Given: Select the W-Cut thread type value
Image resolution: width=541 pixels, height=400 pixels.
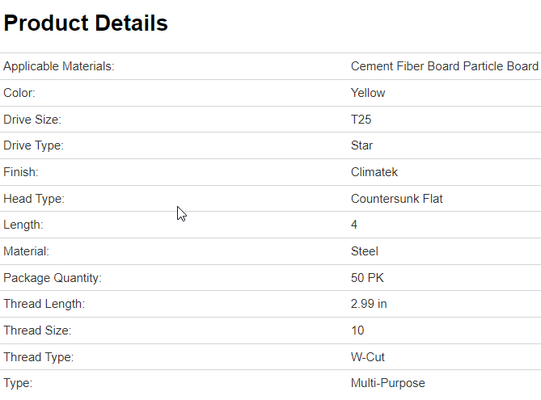Looking at the screenshot, I should pyautogui.click(x=367, y=356).
